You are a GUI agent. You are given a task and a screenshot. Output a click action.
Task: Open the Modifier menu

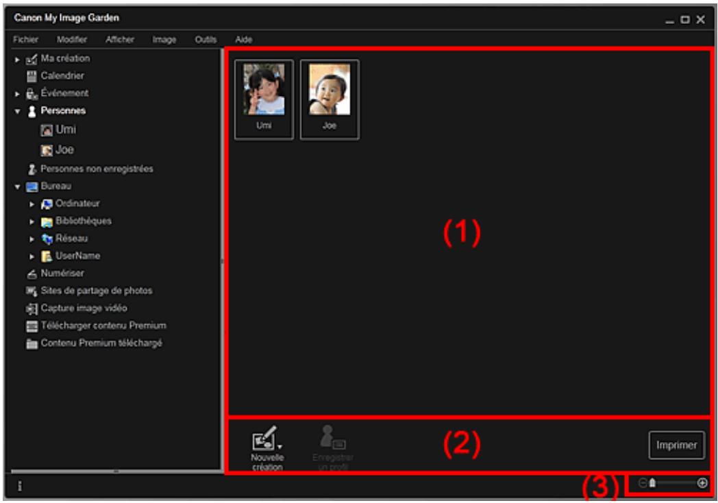[x=72, y=39]
